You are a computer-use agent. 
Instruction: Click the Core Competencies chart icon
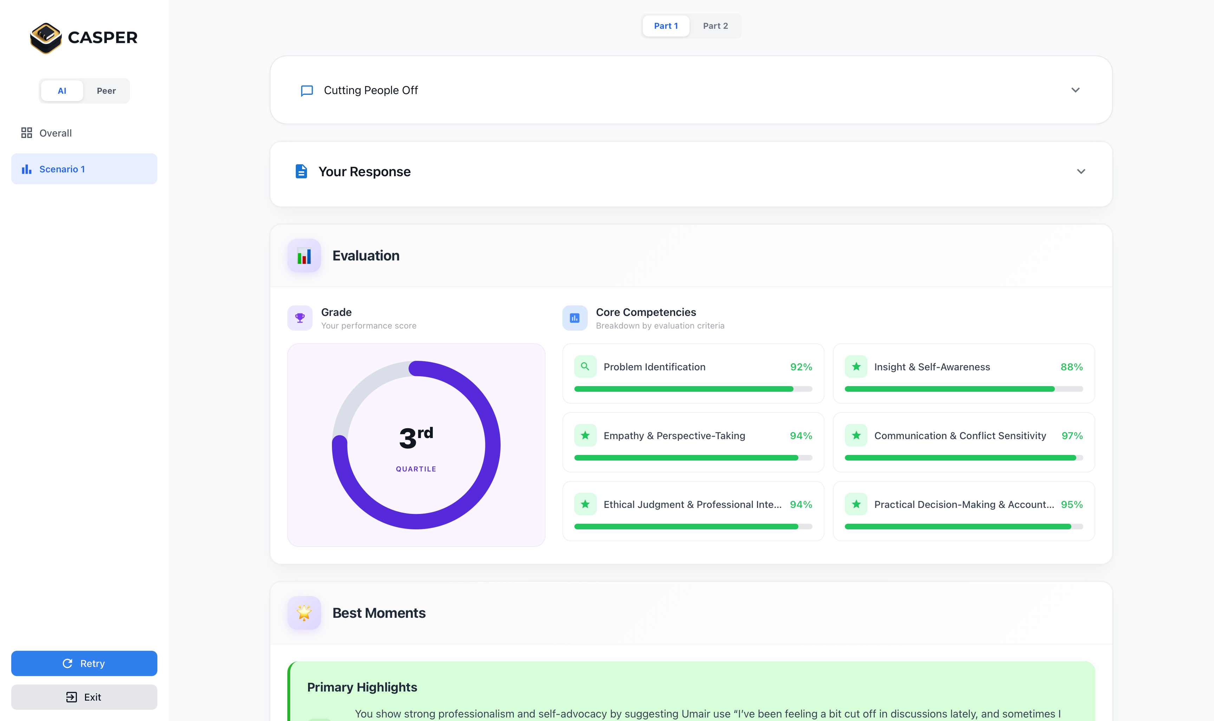(x=574, y=318)
